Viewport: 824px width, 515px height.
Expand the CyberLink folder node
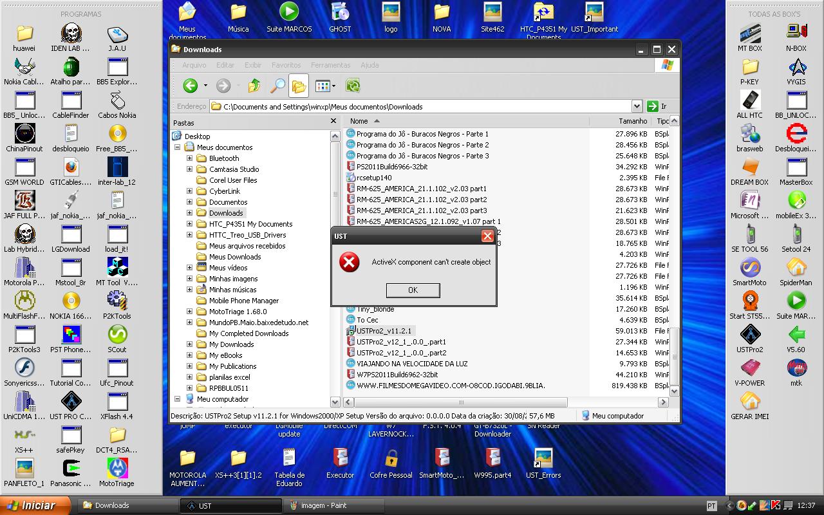click(x=190, y=191)
